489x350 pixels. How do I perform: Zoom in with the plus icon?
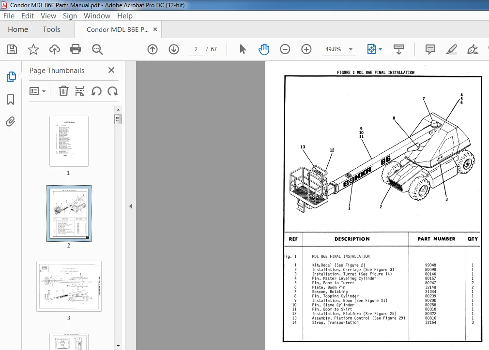point(306,49)
